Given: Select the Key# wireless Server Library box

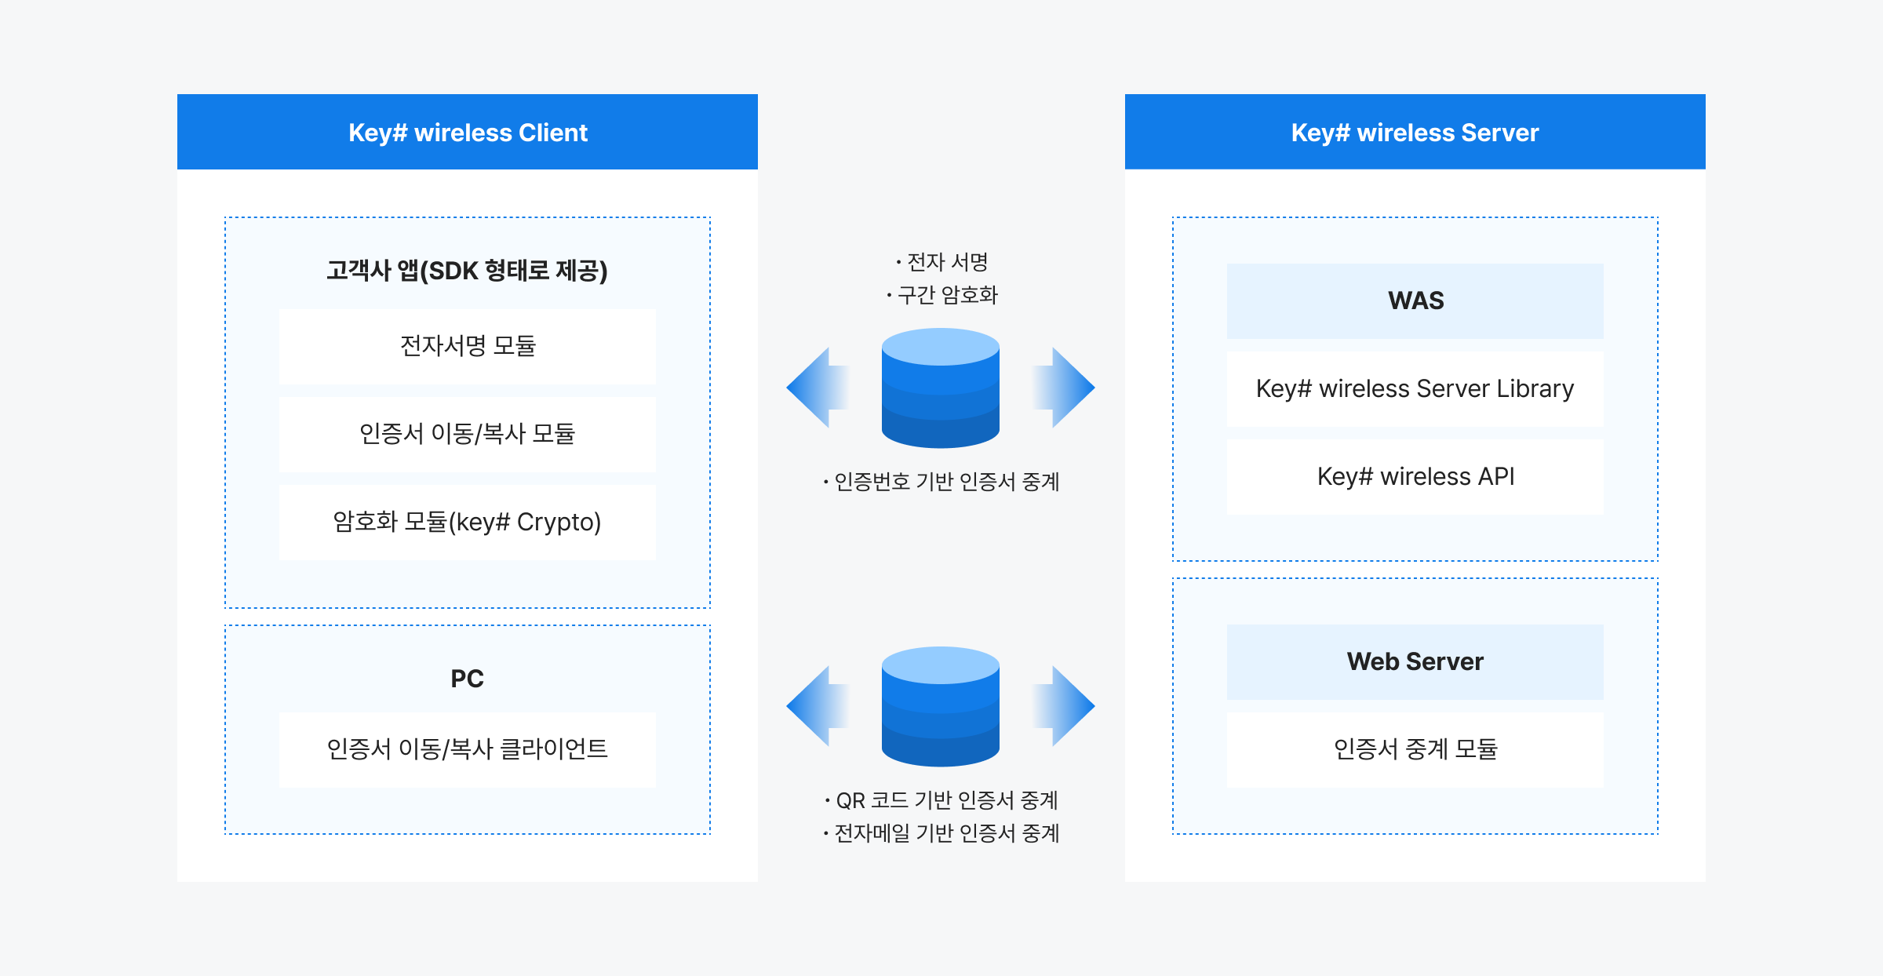Looking at the screenshot, I should [1415, 389].
